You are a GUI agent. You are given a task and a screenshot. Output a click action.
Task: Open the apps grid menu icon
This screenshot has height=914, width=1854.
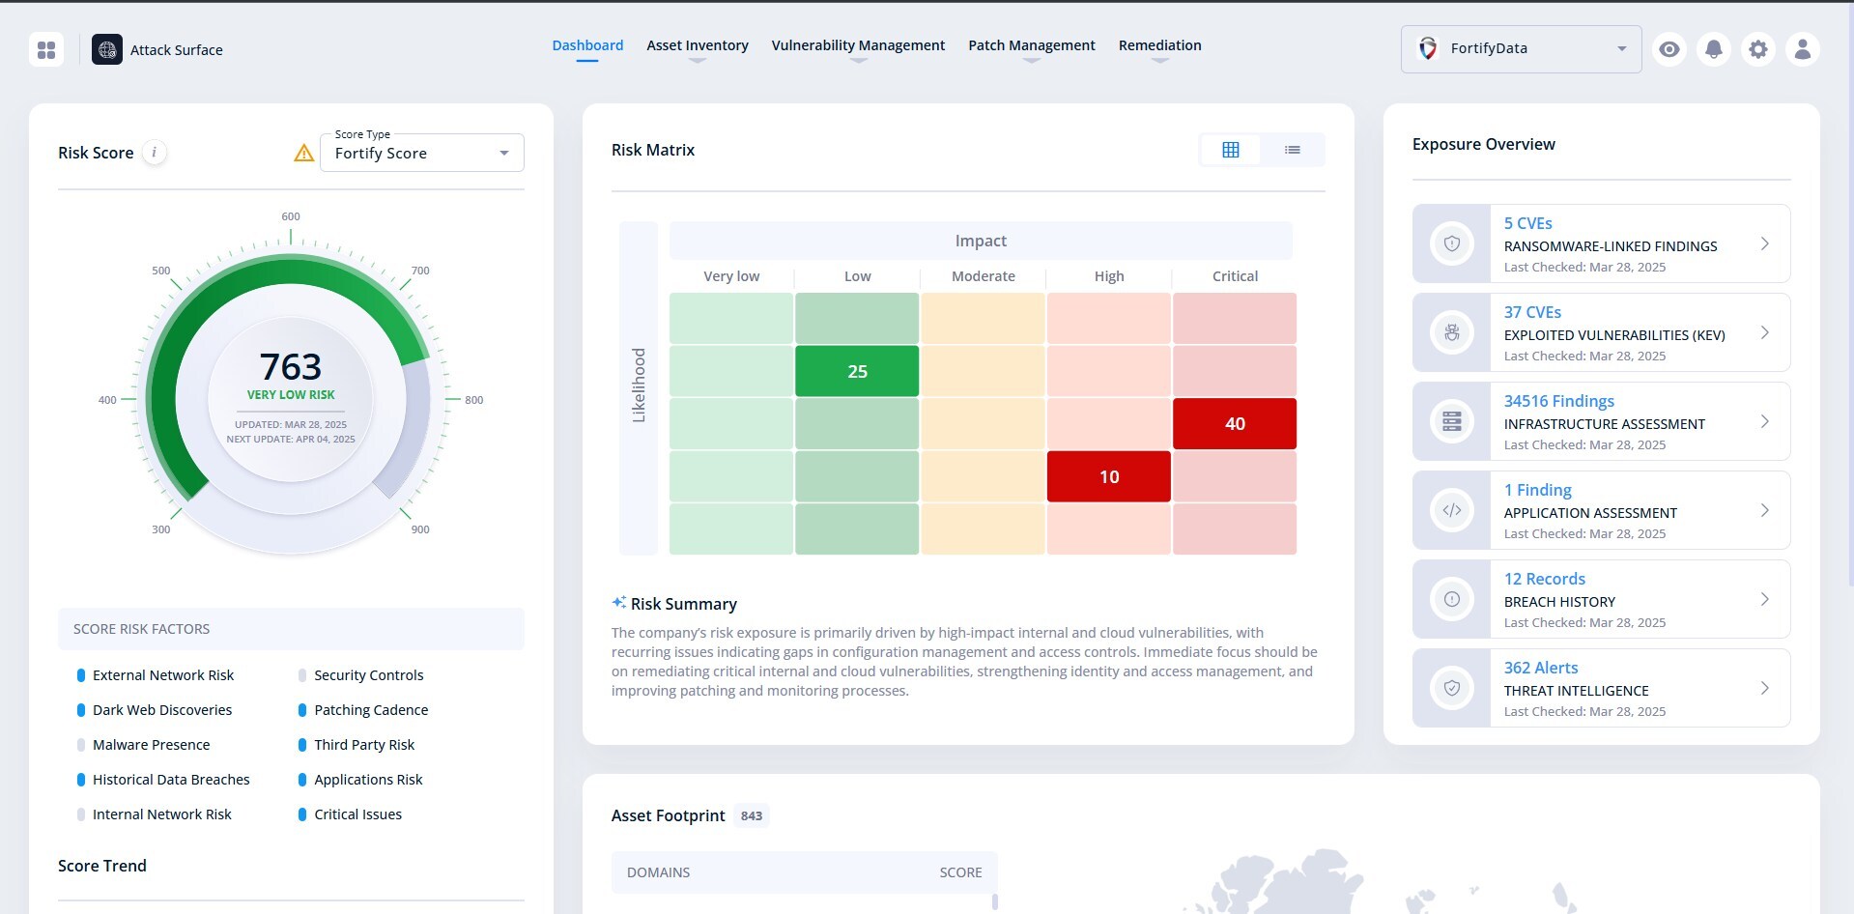coord(46,49)
